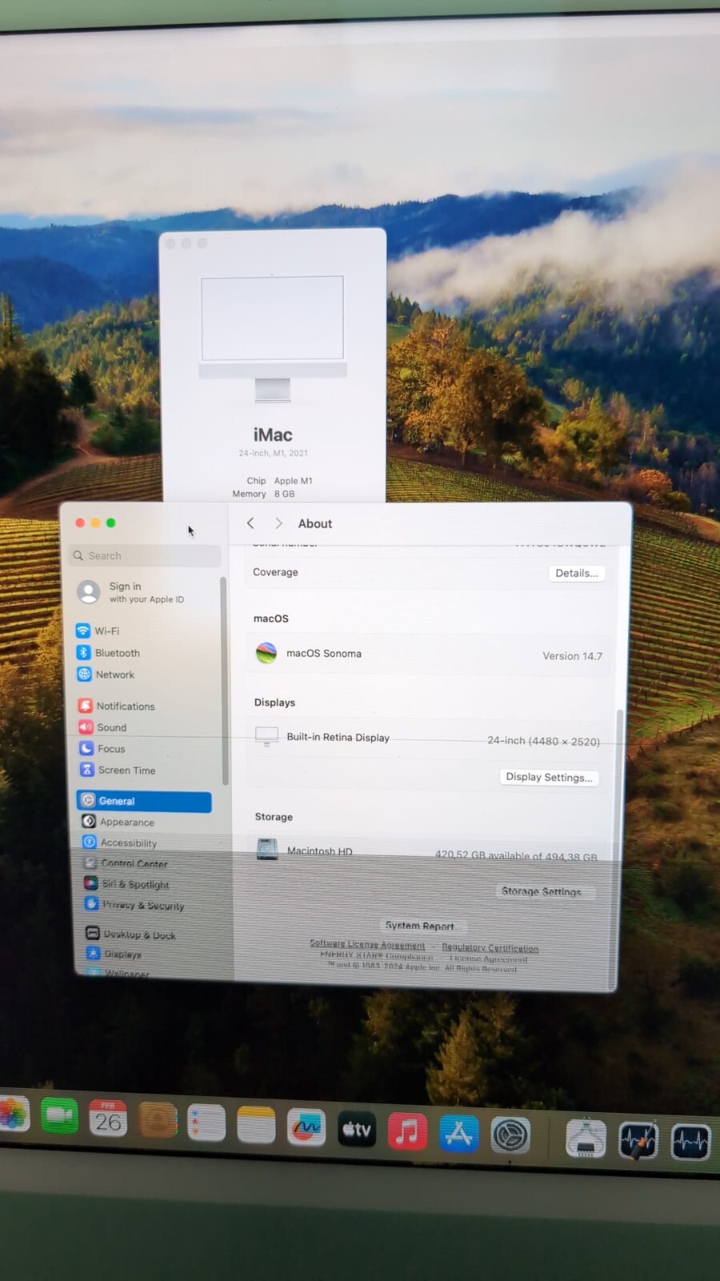
Task: Click Memory 8 GB in back window
Action: pos(264,494)
